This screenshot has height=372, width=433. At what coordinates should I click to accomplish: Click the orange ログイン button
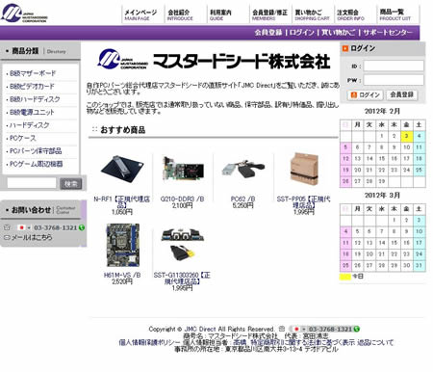pos(366,94)
